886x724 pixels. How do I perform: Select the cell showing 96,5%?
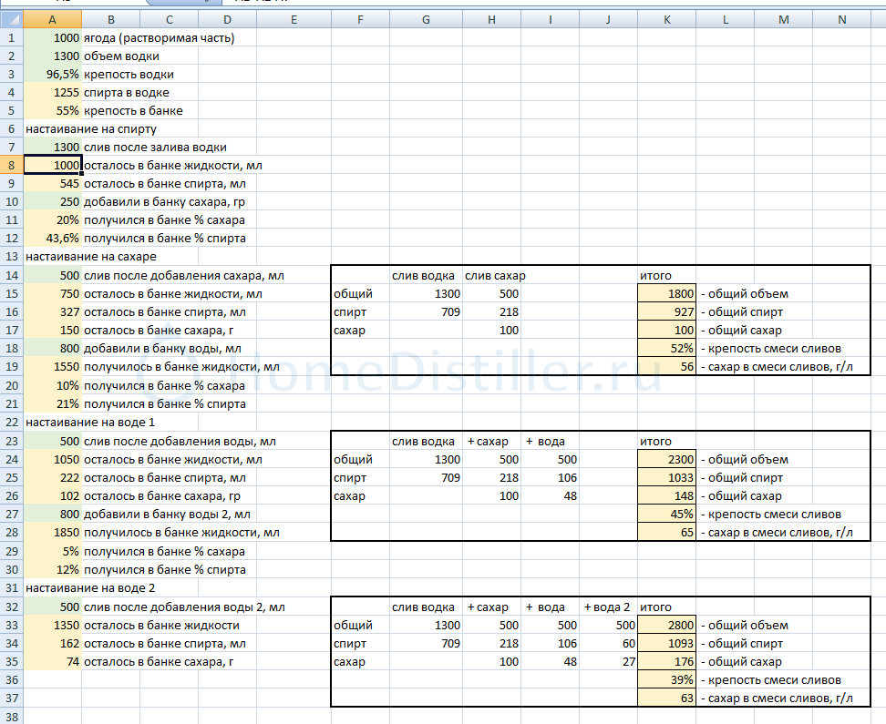[x=52, y=75]
